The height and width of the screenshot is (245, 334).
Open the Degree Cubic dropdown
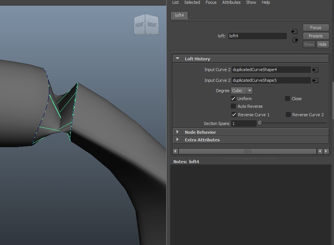(x=242, y=91)
